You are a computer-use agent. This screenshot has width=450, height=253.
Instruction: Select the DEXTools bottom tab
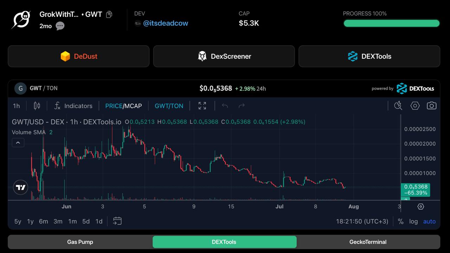pyautogui.click(x=224, y=242)
